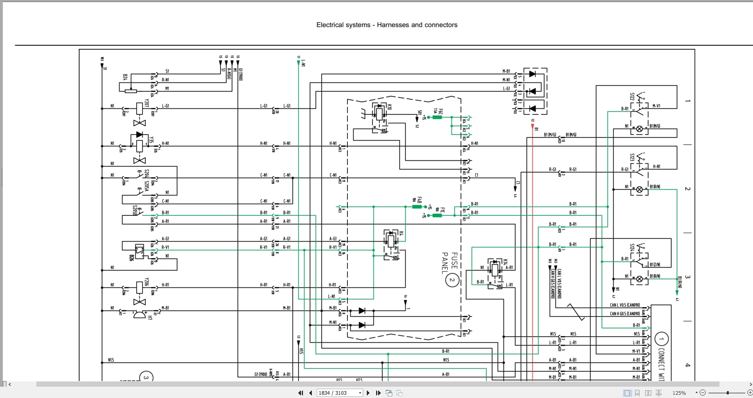The image size is (753, 398).
Task: Switch to facing pages view mode
Action: 648,393
